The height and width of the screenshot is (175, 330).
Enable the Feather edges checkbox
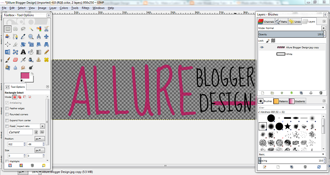[x=7, y=108]
